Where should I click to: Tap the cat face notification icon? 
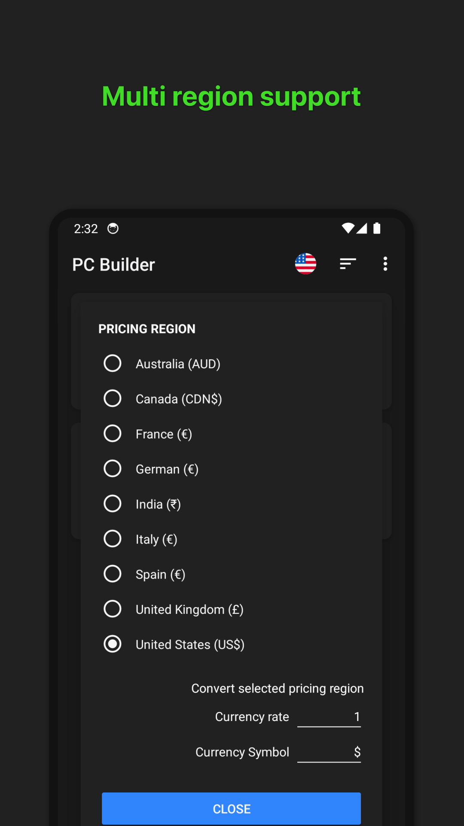pos(113,228)
